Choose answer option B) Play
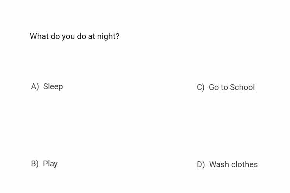Viewport: 290px width, 193px height. [44, 164]
